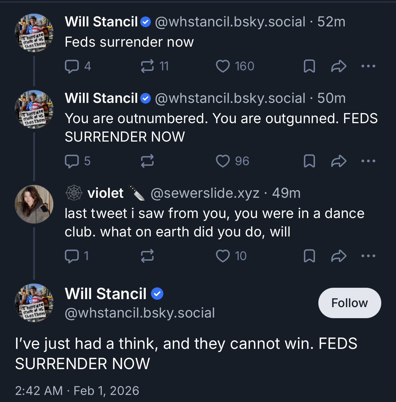Like the post with 96 likes
The width and height of the screenshot is (396, 402).
click(232, 161)
